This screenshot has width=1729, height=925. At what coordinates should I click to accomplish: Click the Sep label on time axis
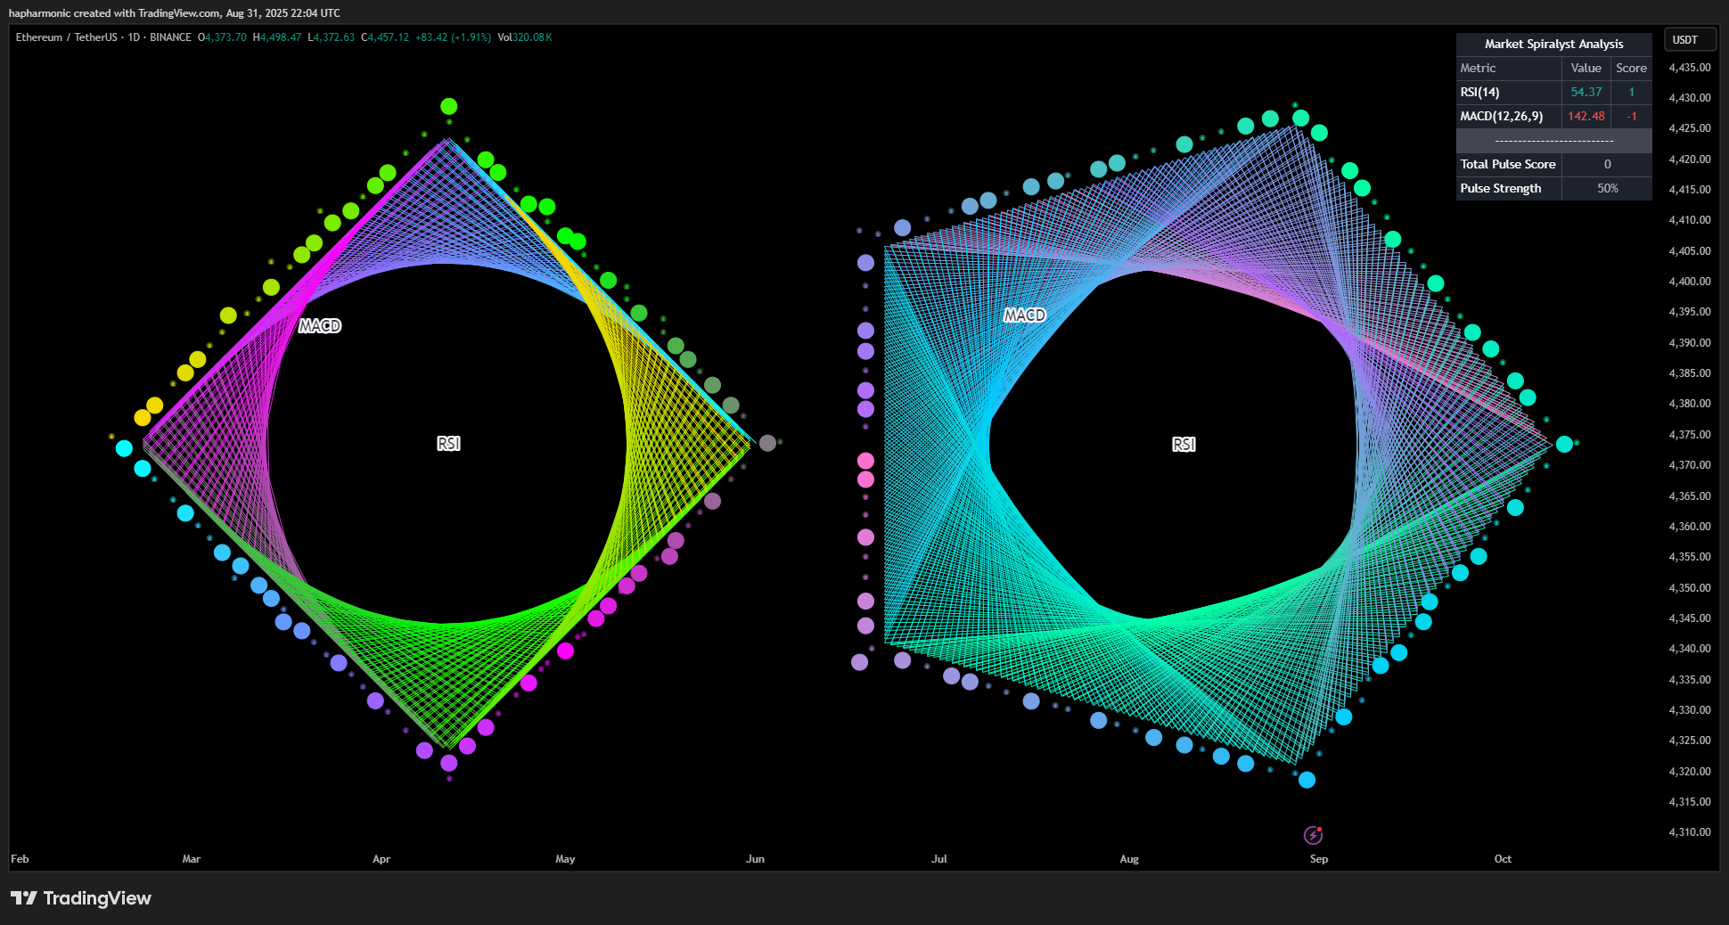pyautogui.click(x=1319, y=859)
